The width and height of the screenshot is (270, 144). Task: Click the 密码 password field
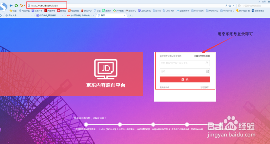pyautogui.click(x=185, y=71)
